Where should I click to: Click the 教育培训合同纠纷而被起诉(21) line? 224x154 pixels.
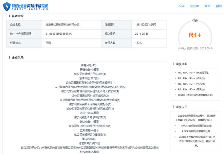(x=90, y=83)
